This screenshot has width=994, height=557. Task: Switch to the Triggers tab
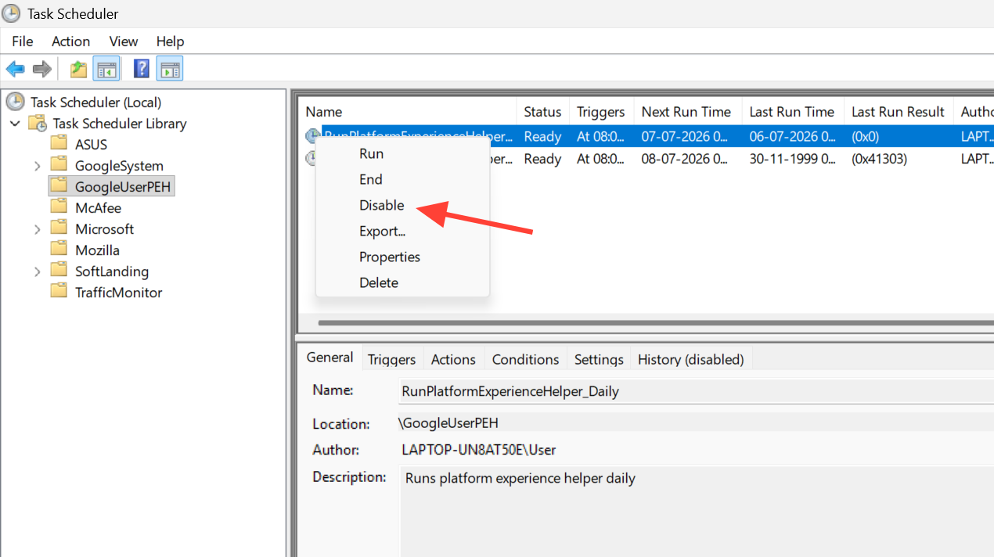[x=391, y=359]
